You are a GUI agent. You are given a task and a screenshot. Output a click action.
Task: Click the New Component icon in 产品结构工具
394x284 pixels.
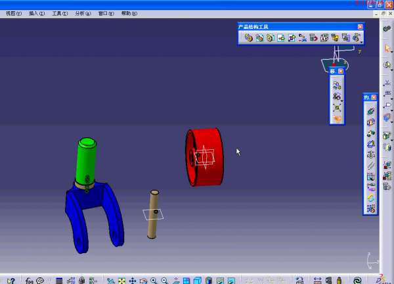coord(249,38)
